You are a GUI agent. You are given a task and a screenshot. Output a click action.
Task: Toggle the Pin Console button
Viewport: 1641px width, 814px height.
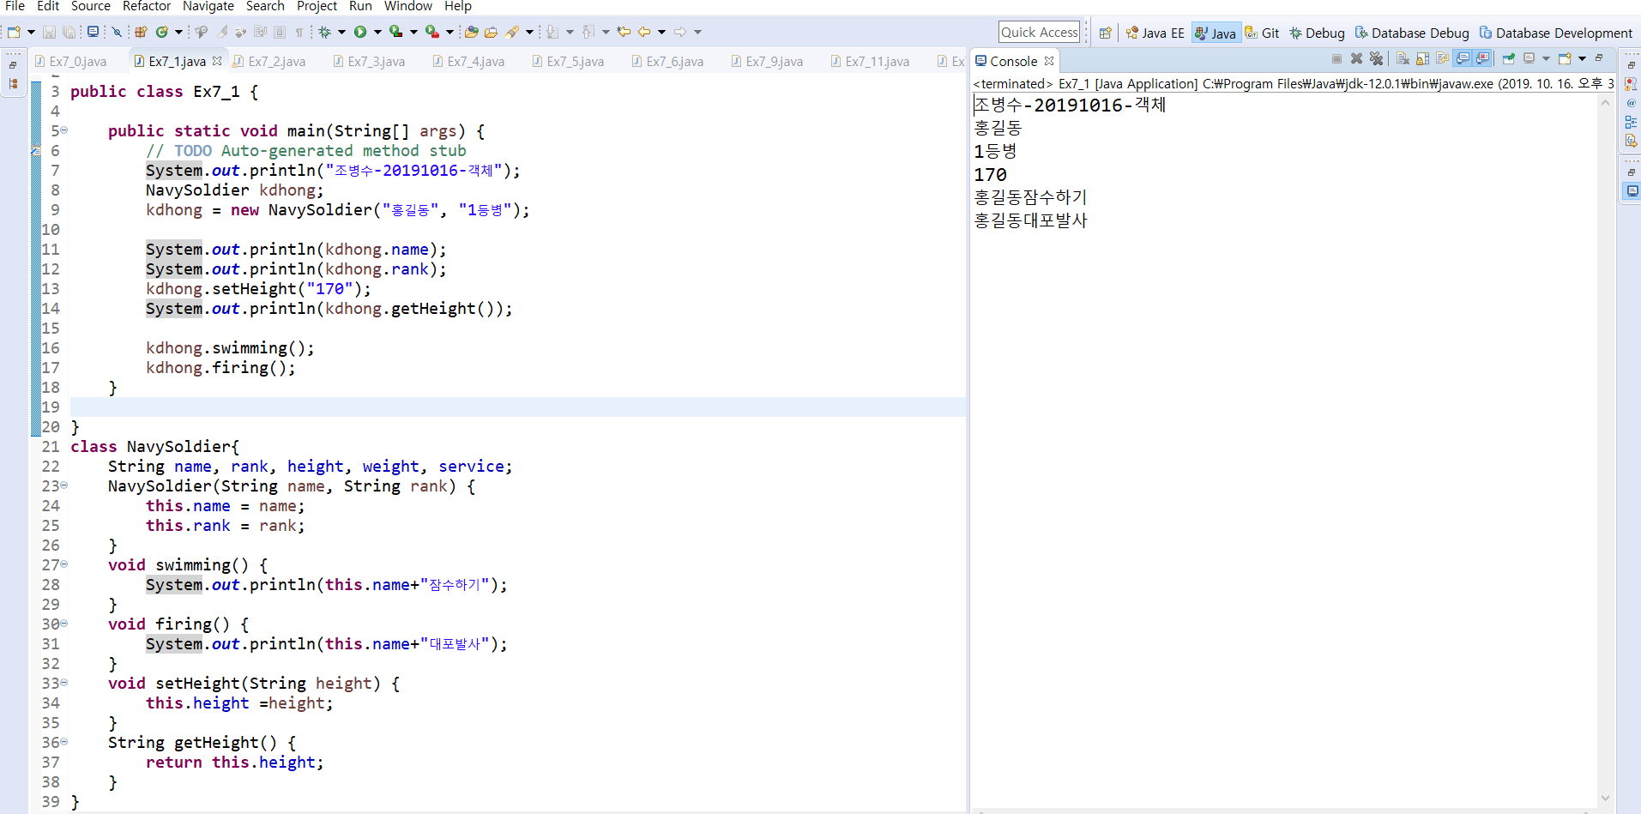coord(1509,58)
